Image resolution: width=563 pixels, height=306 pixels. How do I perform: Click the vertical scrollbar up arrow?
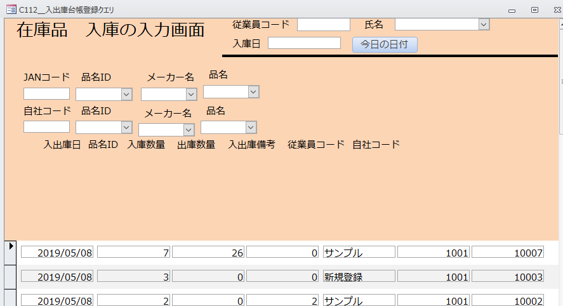tap(560, 26)
